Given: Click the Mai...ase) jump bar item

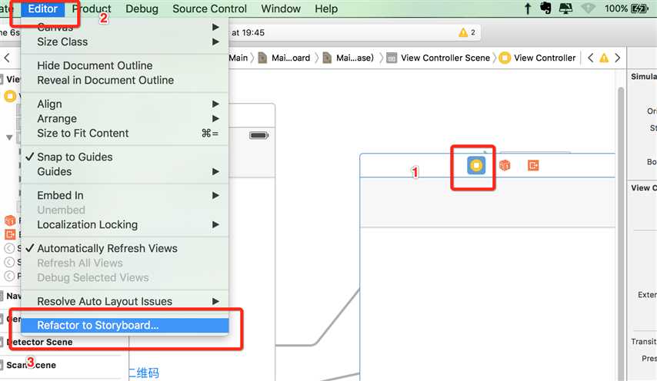Looking at the screenshot, I should click(349, 58).
